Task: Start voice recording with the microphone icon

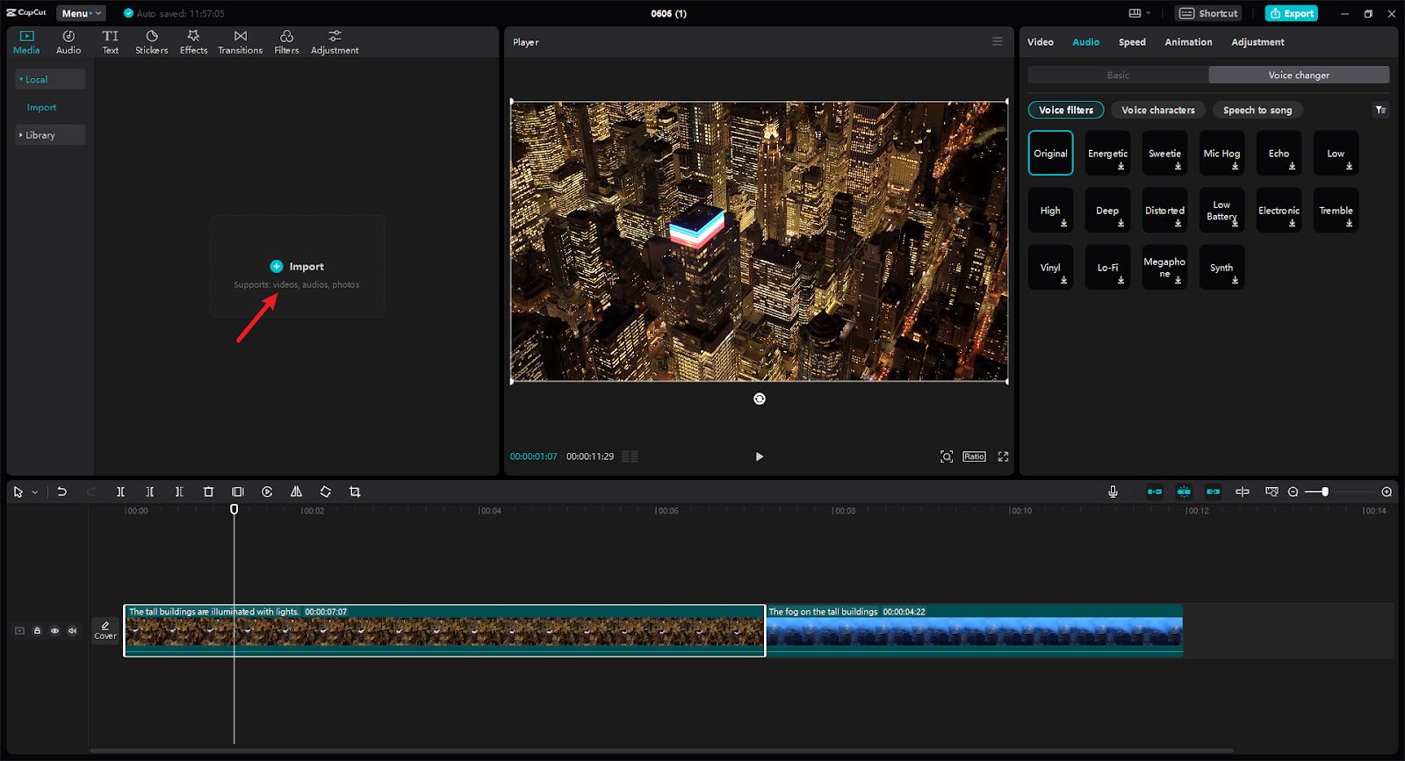Action: click(1113, 492)
